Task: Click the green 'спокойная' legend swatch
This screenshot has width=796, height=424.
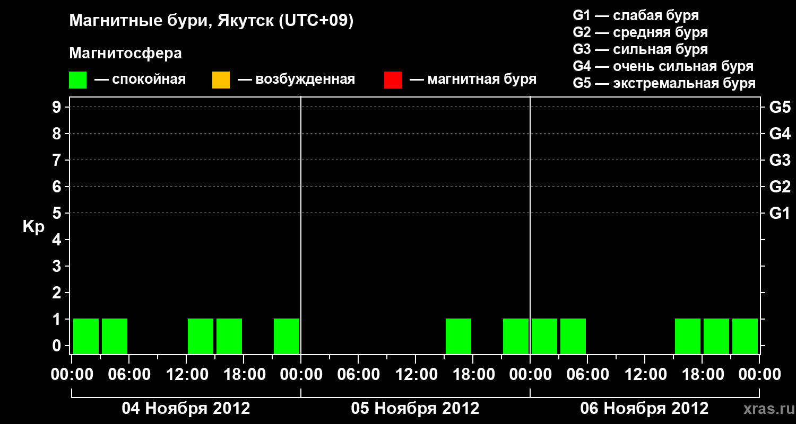Action: point(77,80)
